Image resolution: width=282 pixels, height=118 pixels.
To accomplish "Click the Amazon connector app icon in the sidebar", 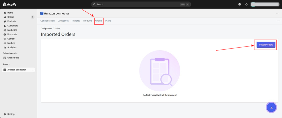I will click(5, 70).
